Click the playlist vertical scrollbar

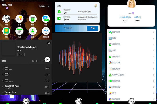(x=51, y=72)
